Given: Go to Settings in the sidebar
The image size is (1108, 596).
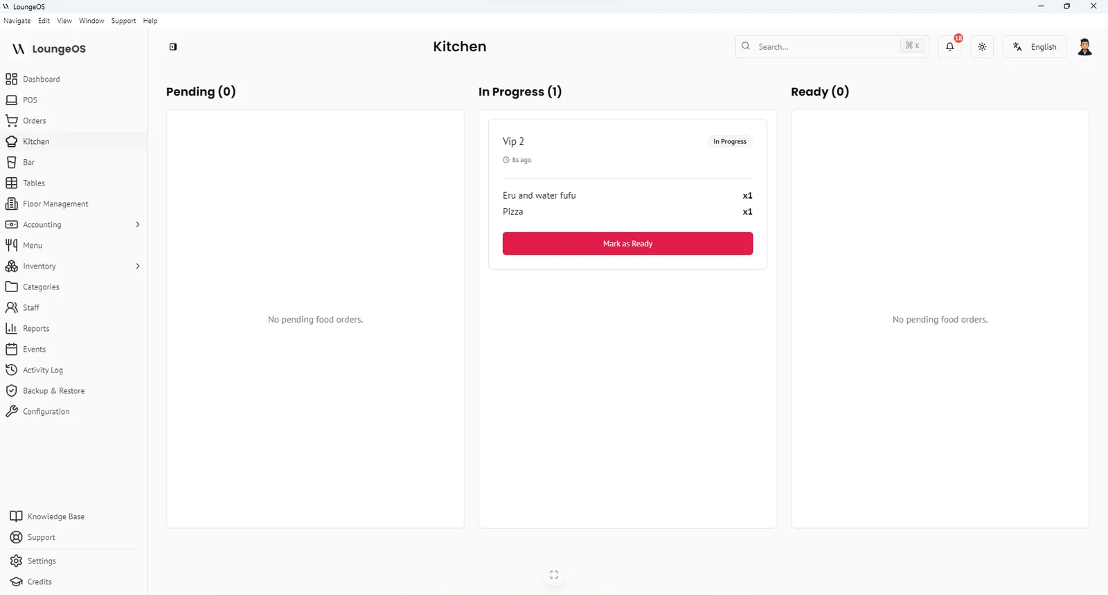Looking at the screenshot, I should (33, 561).
